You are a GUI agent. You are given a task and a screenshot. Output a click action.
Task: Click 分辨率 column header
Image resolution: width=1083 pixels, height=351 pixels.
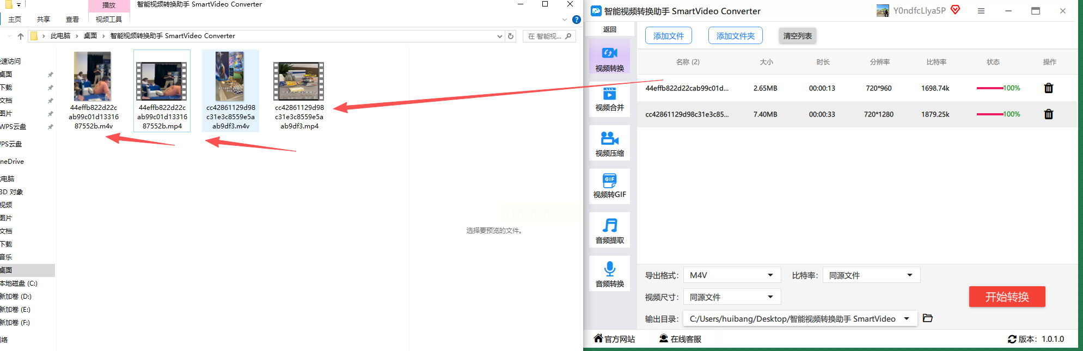tap(879, 62)
